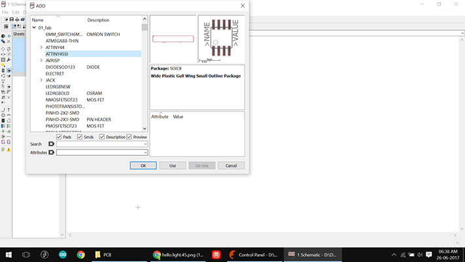Open the Errors warning triangle tool
The width and height of the screenshot is (465, 262).
coord(9,149)
